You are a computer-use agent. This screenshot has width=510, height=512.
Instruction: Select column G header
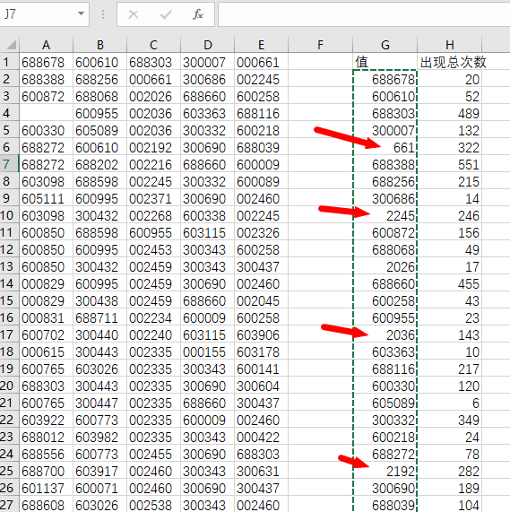coord(385,45)
